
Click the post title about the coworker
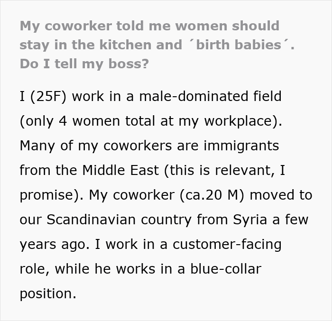tap(149, 26)
